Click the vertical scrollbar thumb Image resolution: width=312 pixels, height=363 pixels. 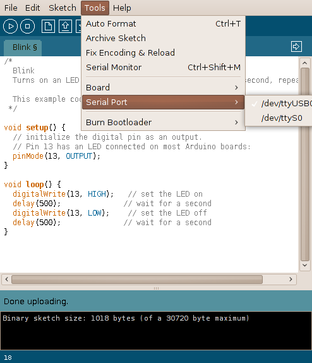pyautogui.click(x=305, y=164)
